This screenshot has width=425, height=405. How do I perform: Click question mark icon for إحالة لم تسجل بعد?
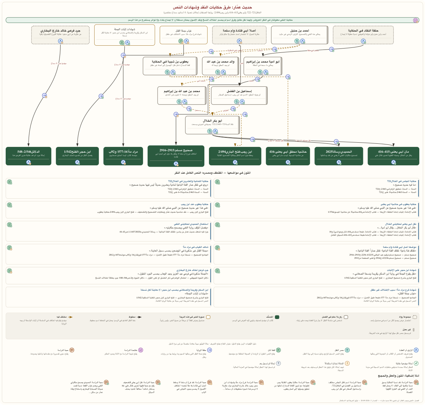click(x=278, y=363)
